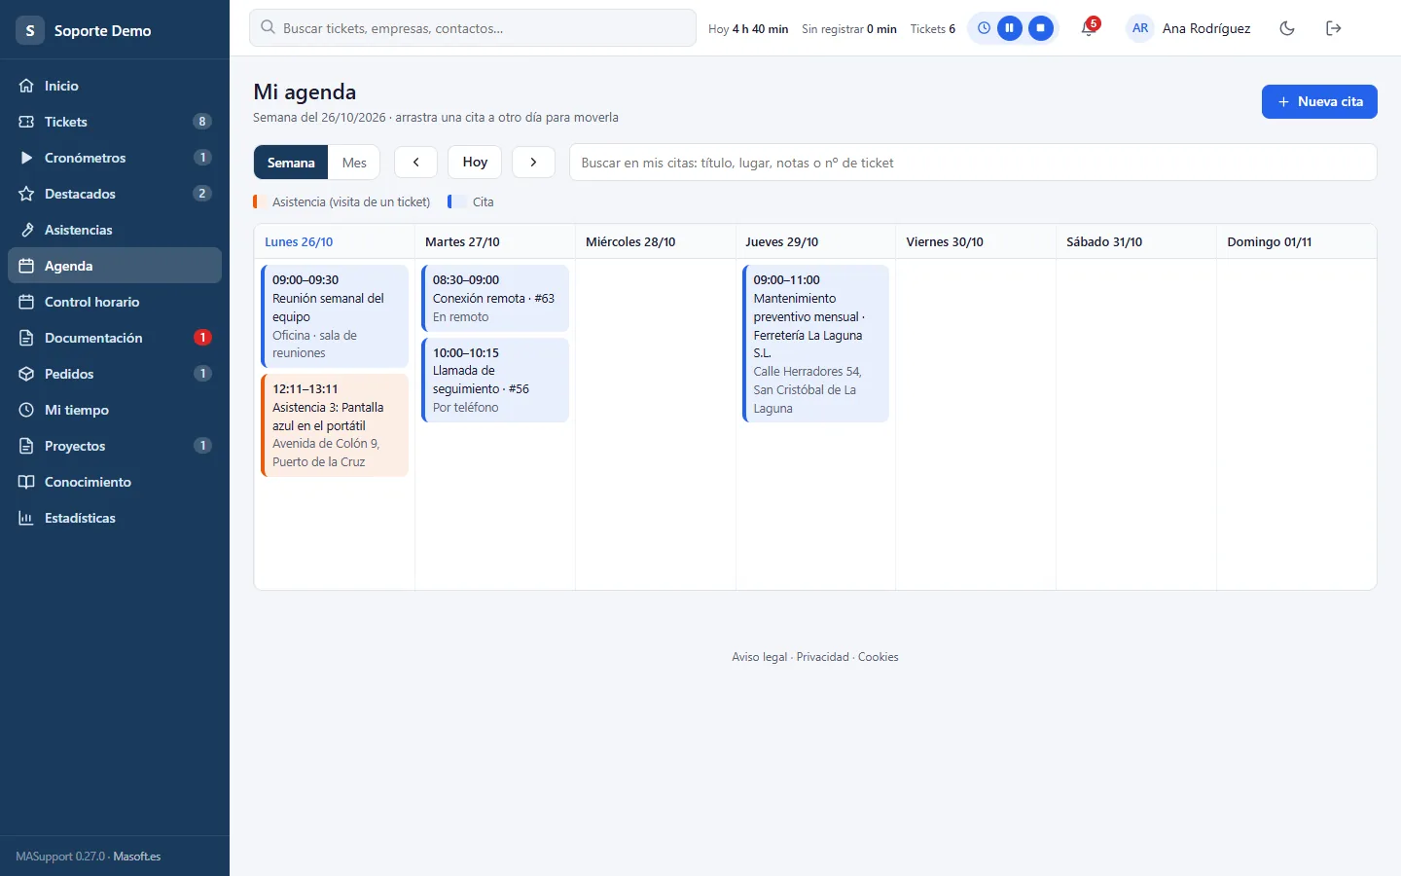Focus the Buscar en mis citas field
The width and height of the screenshot is (1401, 876).
tap(973, 163)
